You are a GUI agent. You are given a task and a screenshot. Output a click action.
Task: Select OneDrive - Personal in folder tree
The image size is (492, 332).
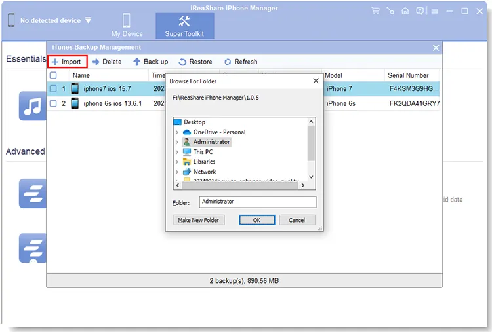coord(219,132)
